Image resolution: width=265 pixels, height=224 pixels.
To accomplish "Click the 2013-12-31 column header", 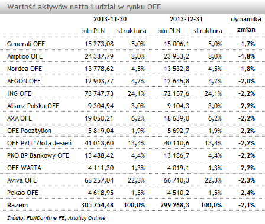I will pos(186,19).
